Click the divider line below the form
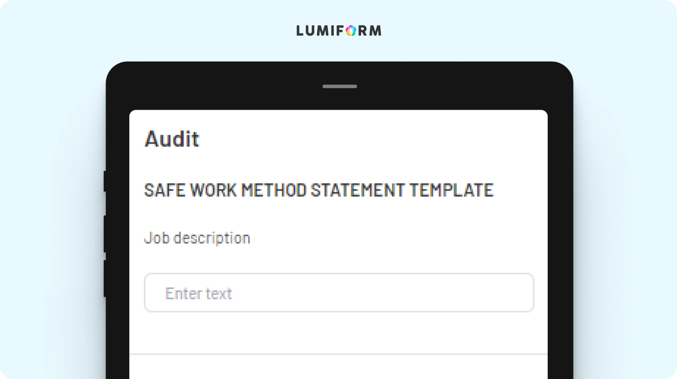The height and width of the screenshot is (379, 677). (x=338, y=354)
